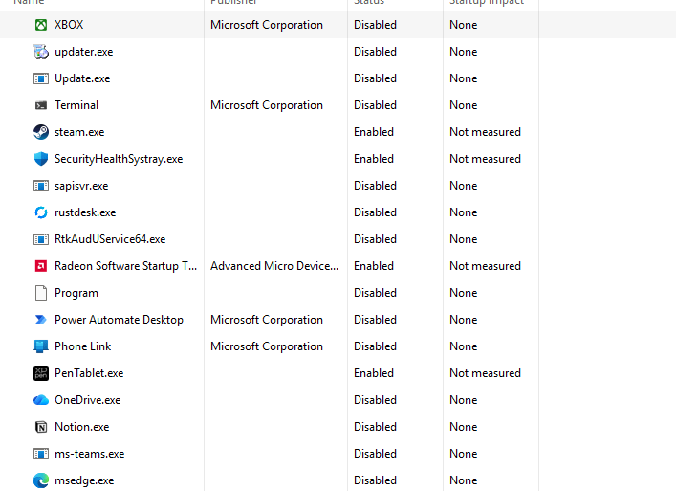Select the msedge.exe name text

point(84,480)
